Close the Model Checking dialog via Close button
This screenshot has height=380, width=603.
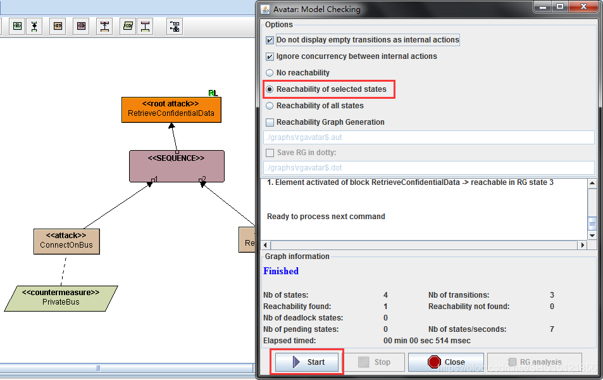click(x=446, y=362)
